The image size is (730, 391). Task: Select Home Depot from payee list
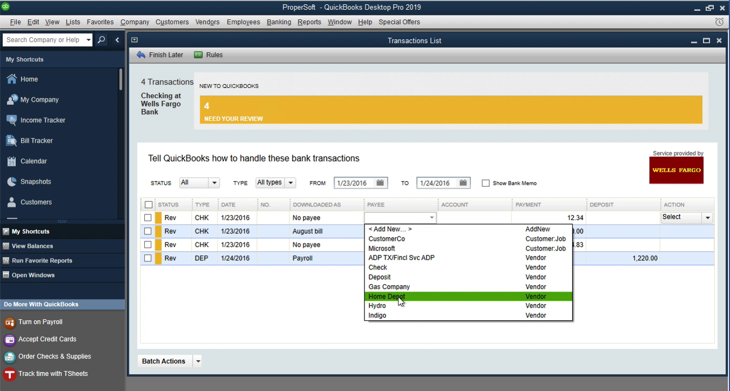(x=468, y=296)
